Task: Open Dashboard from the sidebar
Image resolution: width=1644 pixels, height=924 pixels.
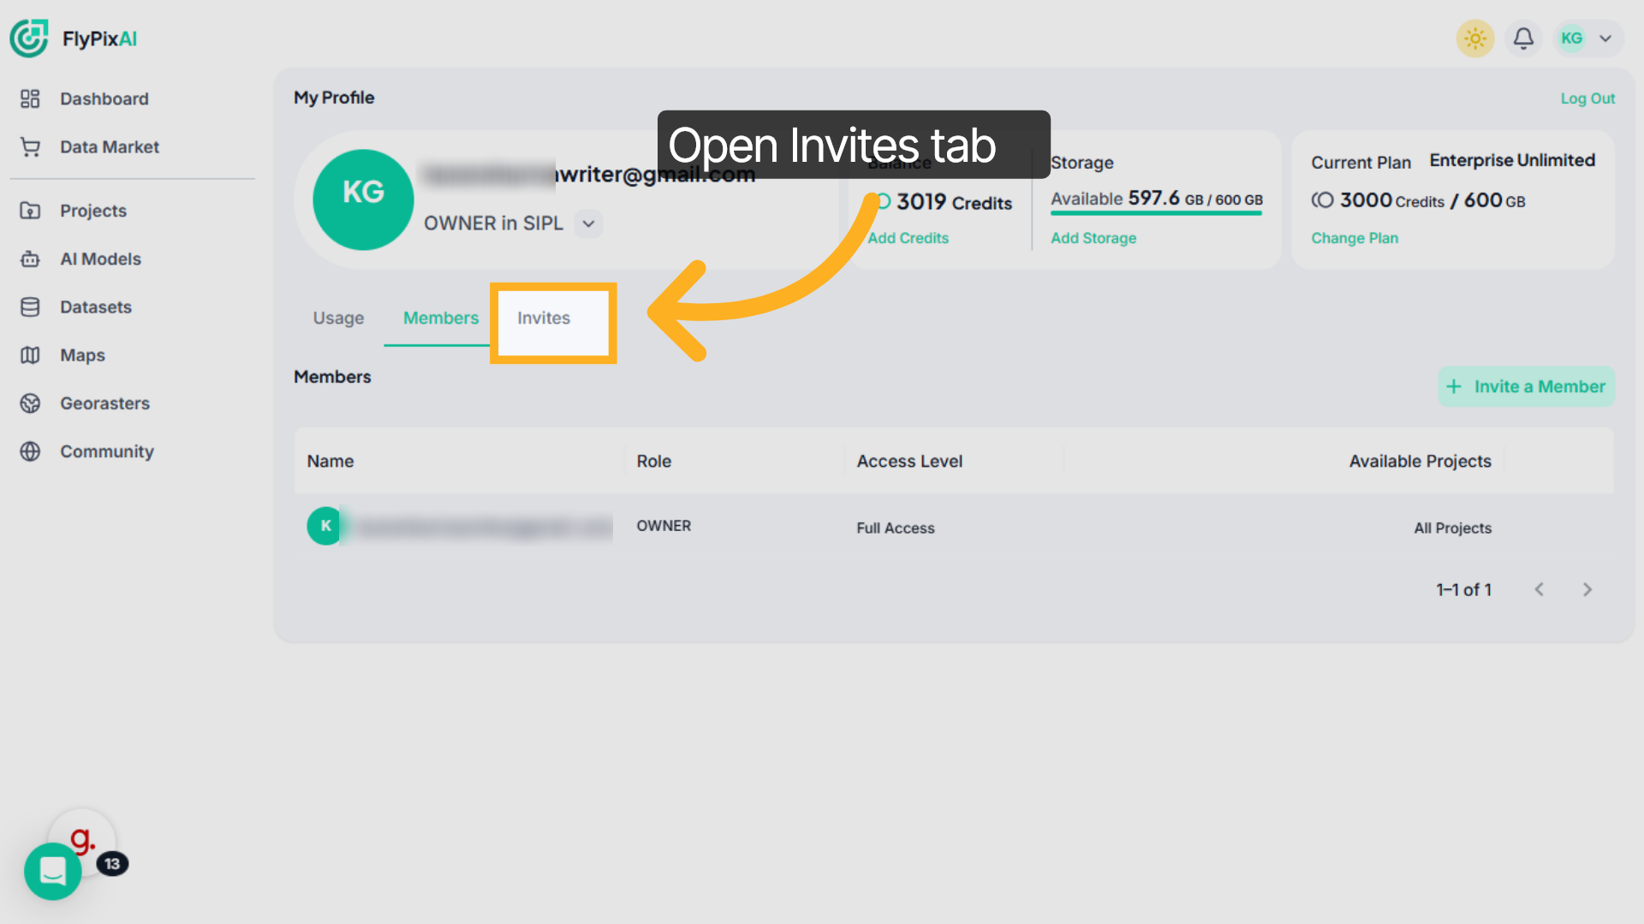Action: (104, 99)
